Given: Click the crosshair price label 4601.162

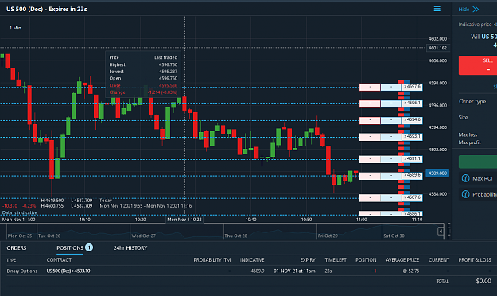Looking at the screenshot, I should click(x=437, y=48).
